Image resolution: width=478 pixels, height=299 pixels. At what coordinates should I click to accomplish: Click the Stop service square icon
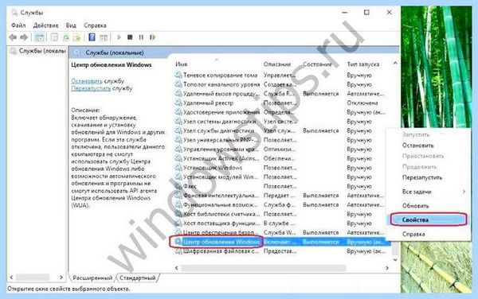click(x=130, y=37)
